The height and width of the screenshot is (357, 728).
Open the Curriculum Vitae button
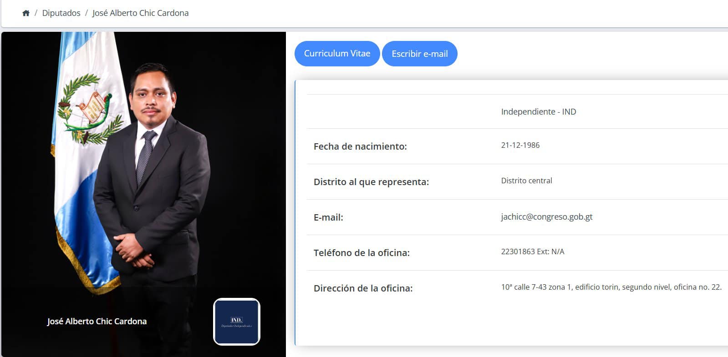tap(337, 54)
